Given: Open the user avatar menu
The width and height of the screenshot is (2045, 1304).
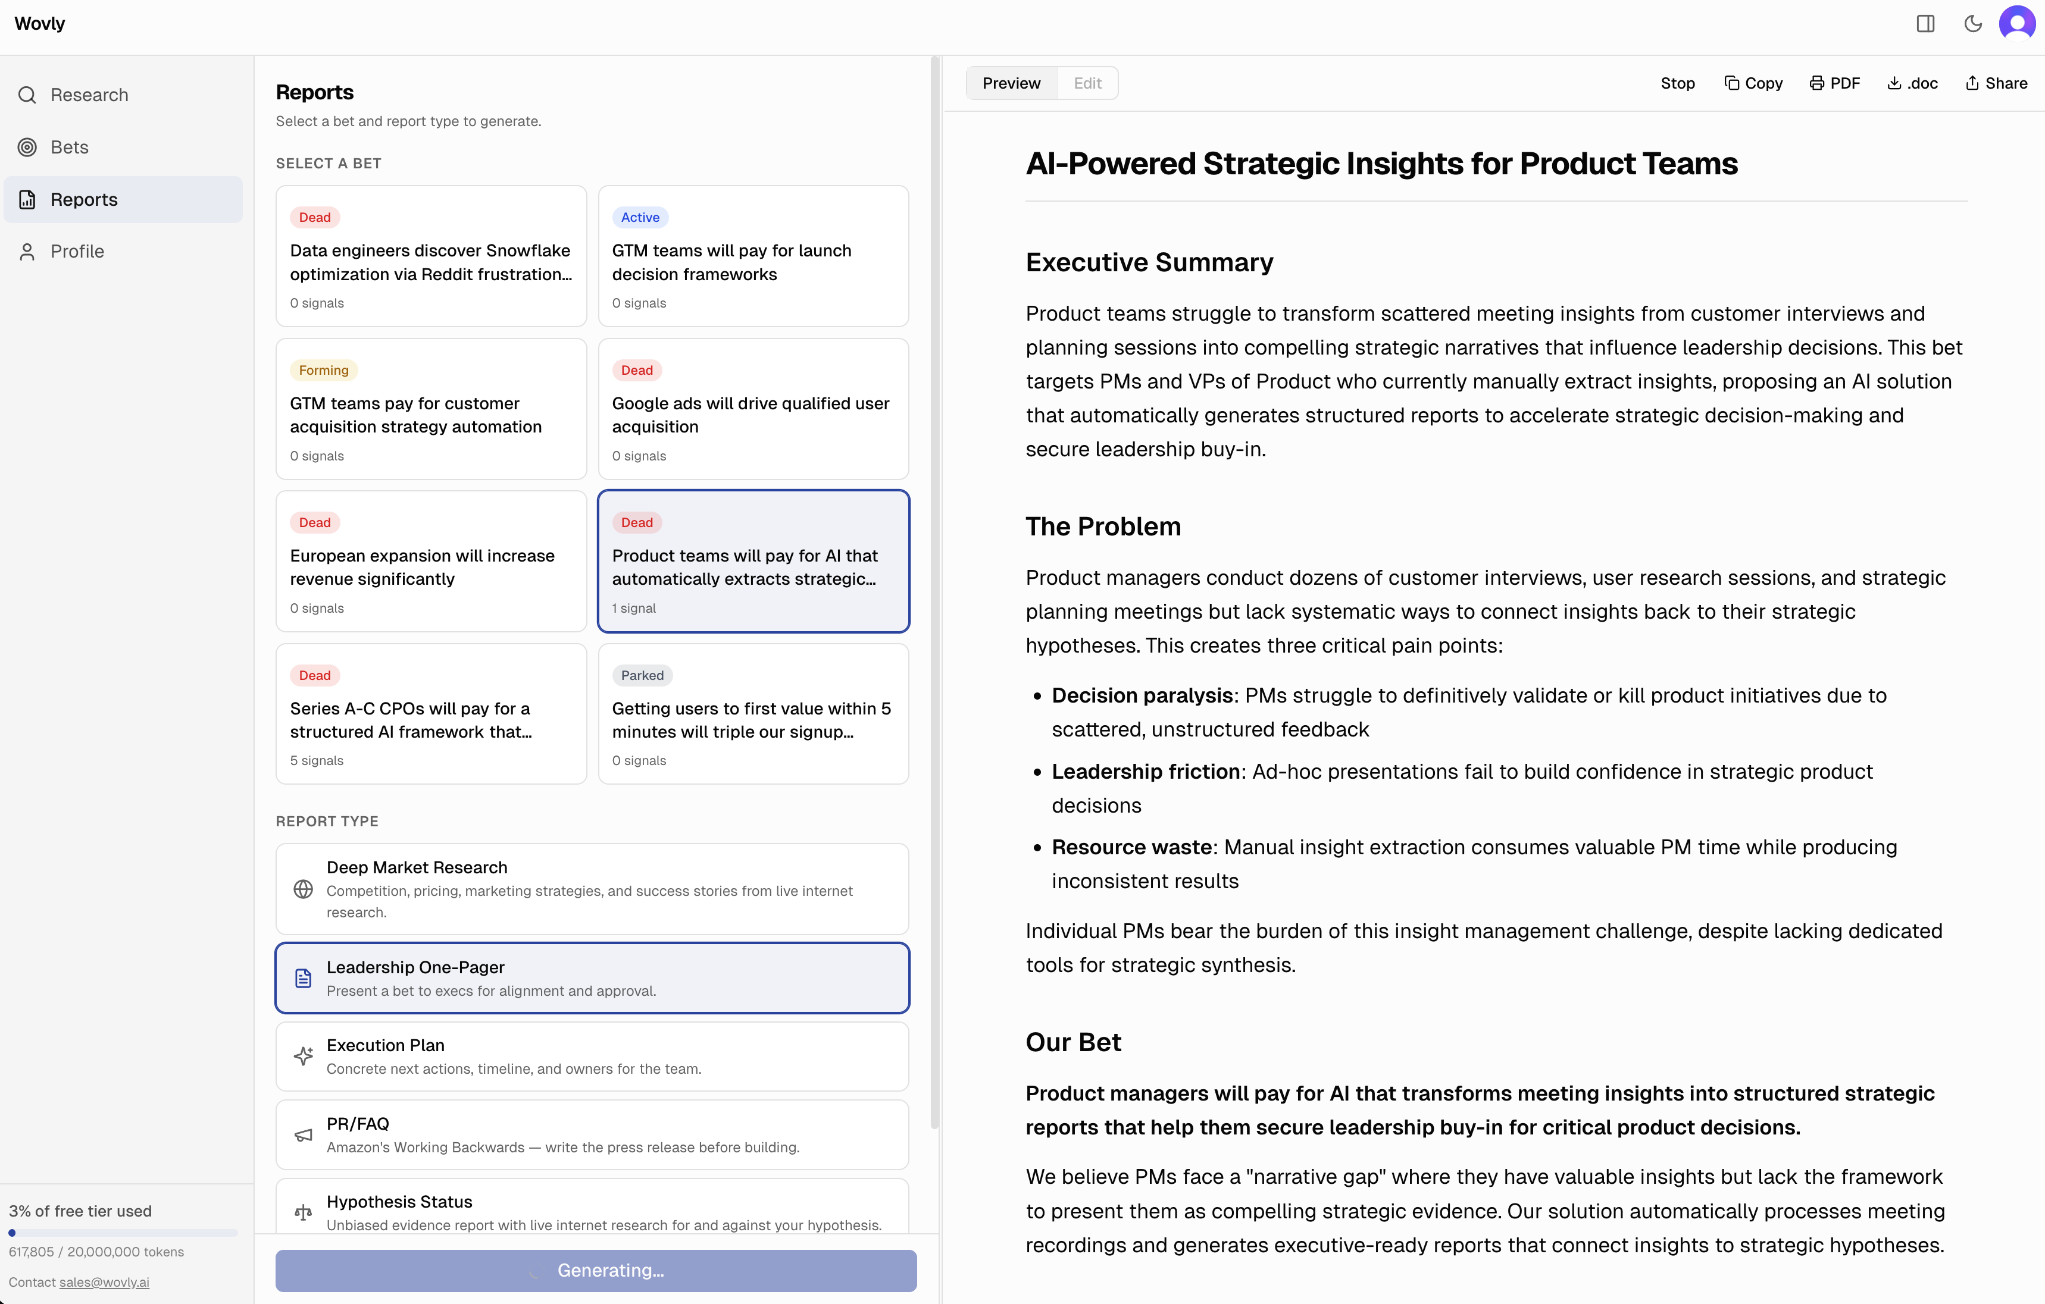Looking at the screenshot, I should tap(2018, 24).
